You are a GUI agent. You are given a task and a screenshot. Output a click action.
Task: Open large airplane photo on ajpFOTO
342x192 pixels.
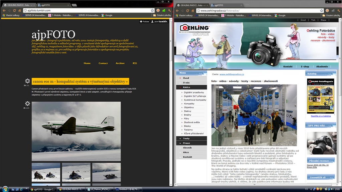[x=76, y=131]
